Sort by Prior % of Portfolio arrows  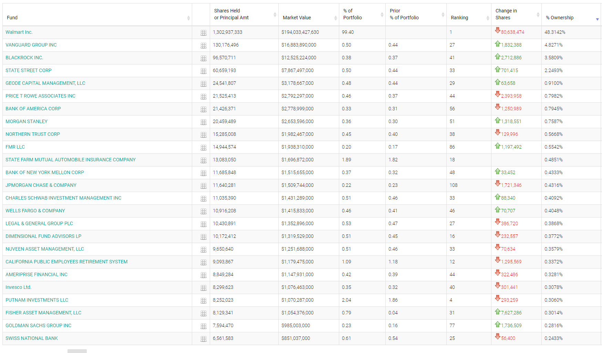[443, 14]
